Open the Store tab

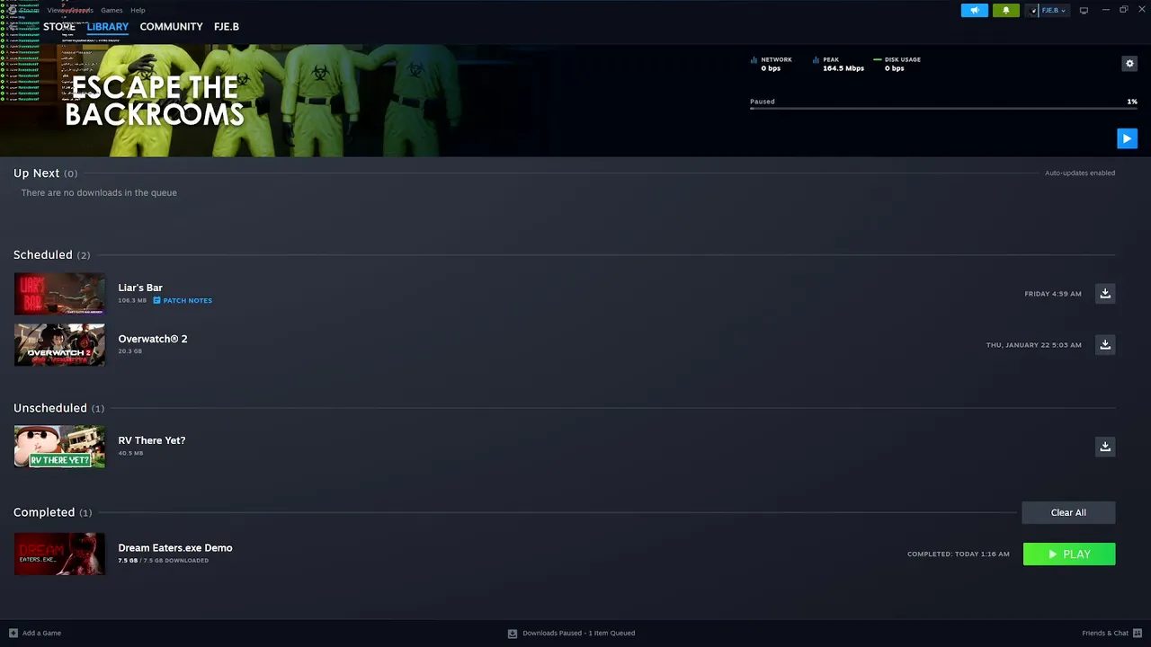pos(59,27)
